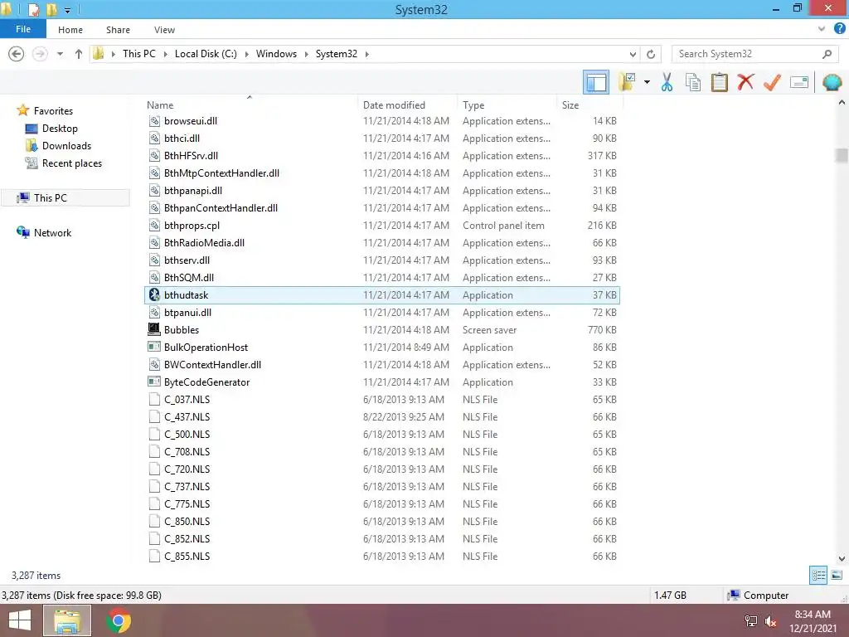Open Customize Quick Access Toolbar dropdown
This screenshot has width=849, height=637.
point(67,10)
